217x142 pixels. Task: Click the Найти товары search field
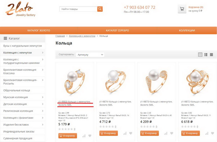78,9
